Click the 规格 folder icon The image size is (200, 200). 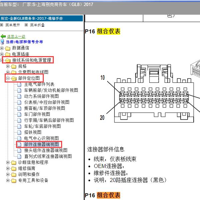14,66
